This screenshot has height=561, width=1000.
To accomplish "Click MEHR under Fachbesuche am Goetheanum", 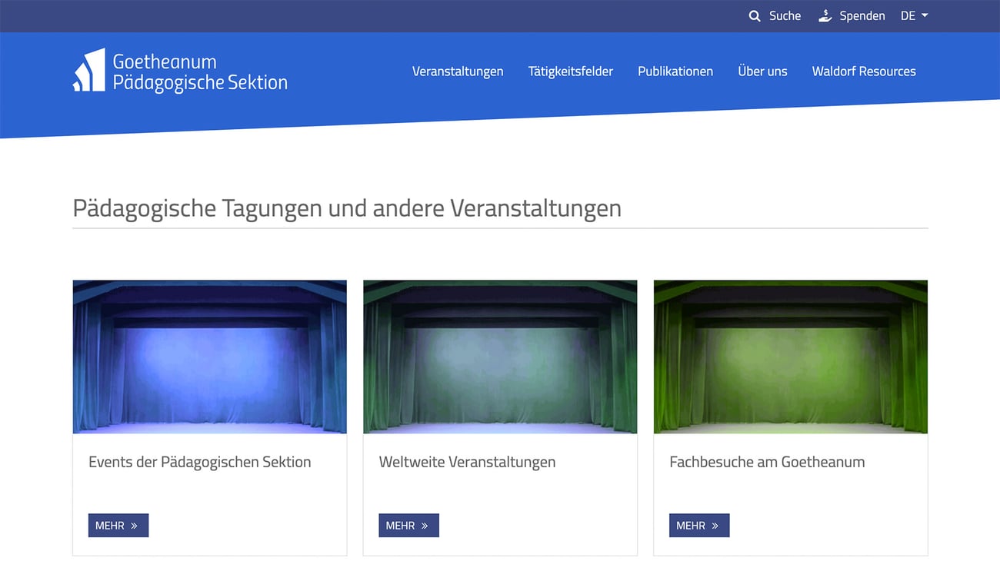I will 699,526.
